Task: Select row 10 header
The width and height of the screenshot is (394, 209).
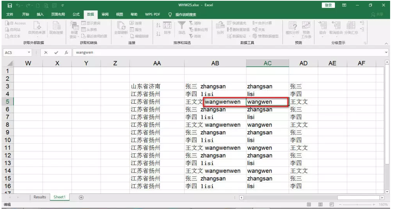Action: (7, 140)
